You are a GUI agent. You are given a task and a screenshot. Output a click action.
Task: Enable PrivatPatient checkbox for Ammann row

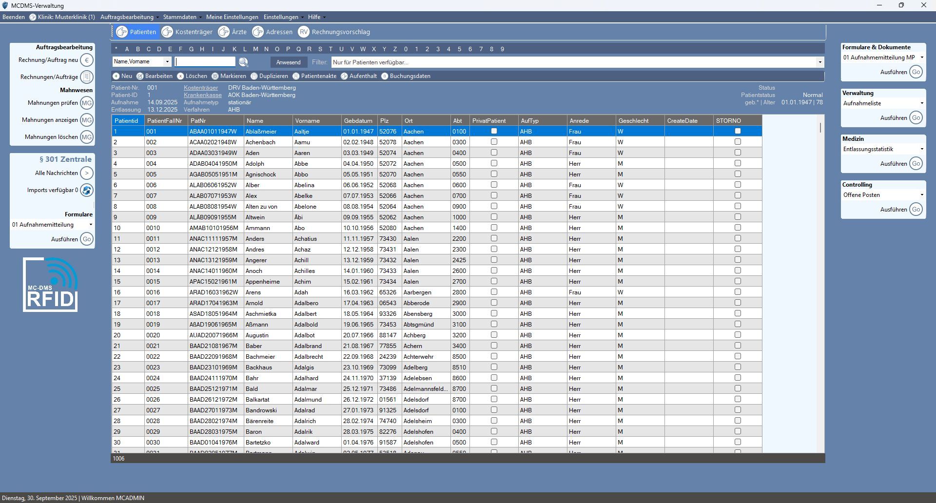[x=494, y=228]
